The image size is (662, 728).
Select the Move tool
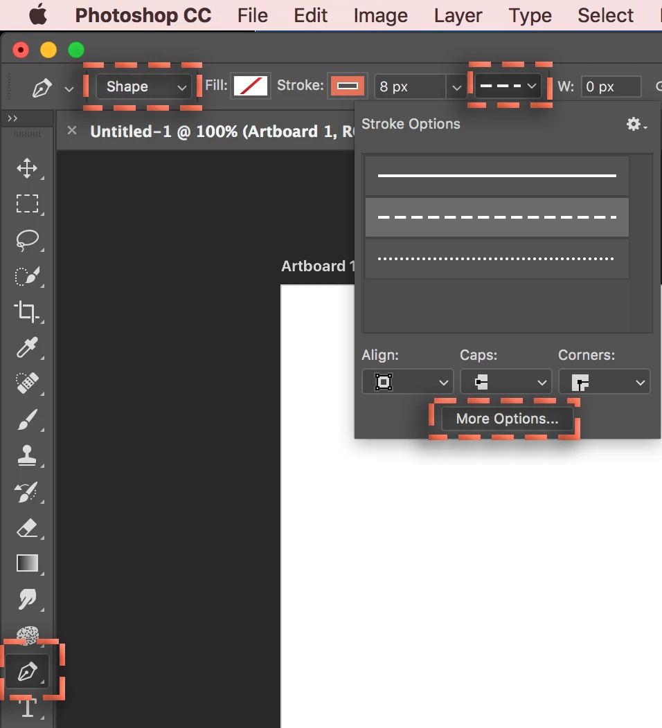pos(27,168)
